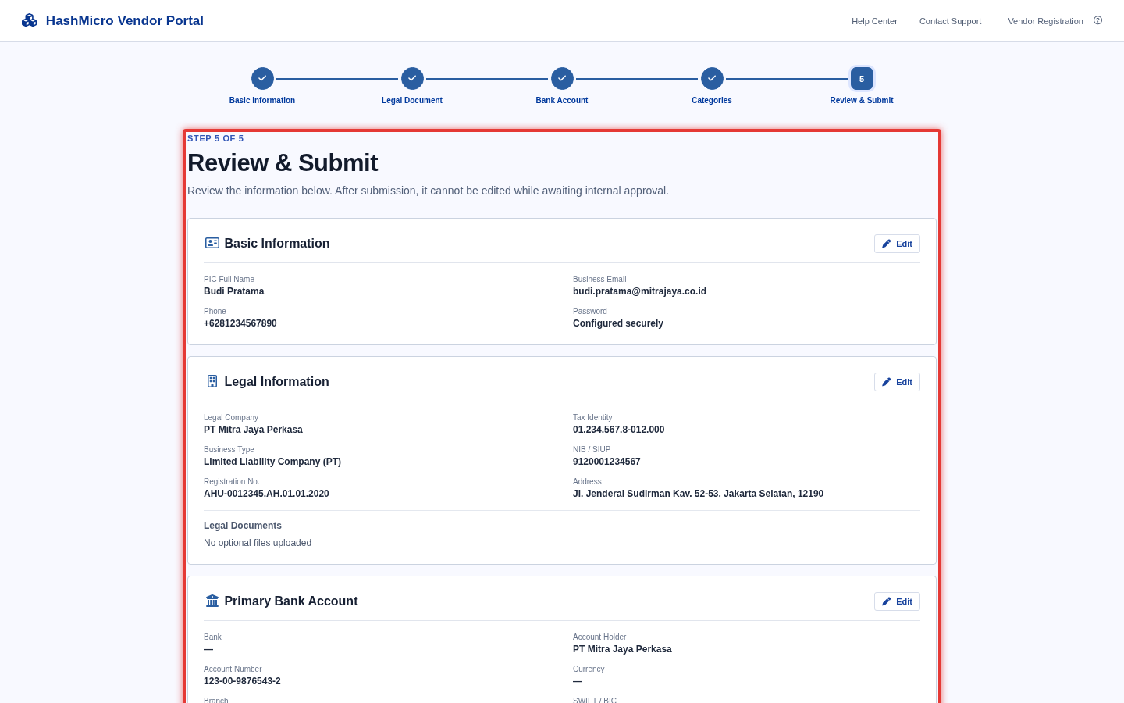Select the Review & Submit step label
1124x703 pixels.
[862, 100]
